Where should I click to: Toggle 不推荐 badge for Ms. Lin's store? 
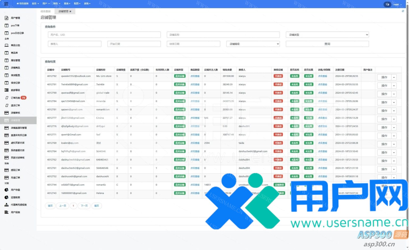coord(278,76)
